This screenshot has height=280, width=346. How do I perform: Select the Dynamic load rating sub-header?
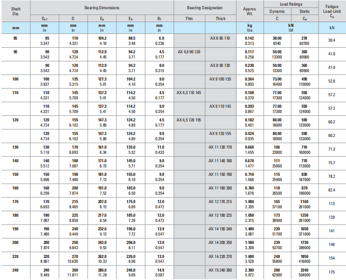[277, 11]
